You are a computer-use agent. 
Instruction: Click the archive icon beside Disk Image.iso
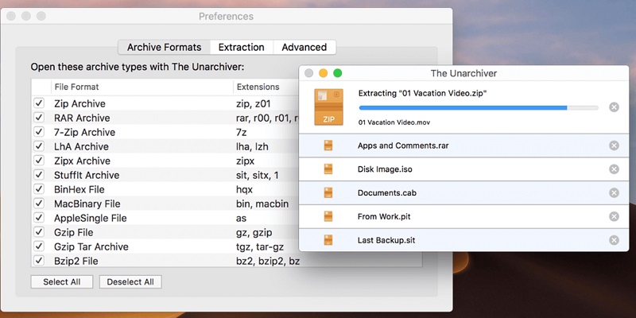pyautogui.click(x=328, y=169)
